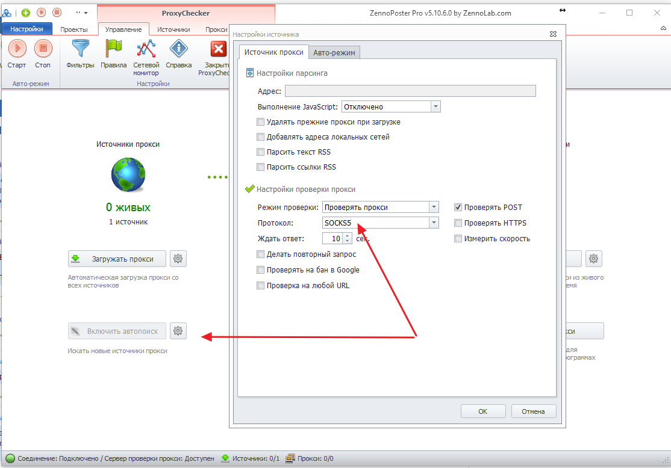Decrease Ждать ответ value with down arrow
Screen dimensions: 671x468
348,241
